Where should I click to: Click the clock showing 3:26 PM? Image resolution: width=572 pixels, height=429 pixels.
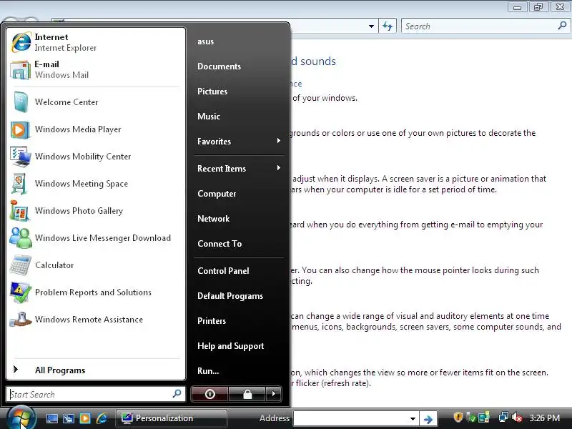coord(544,418)
